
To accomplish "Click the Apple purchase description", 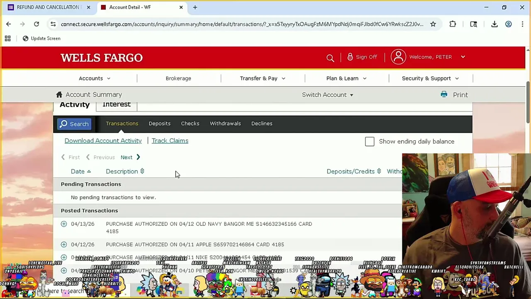I will coord(195,245).
